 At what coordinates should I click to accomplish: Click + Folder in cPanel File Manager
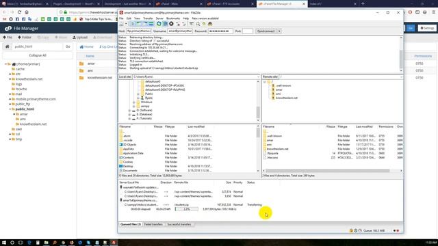[25, 38]
